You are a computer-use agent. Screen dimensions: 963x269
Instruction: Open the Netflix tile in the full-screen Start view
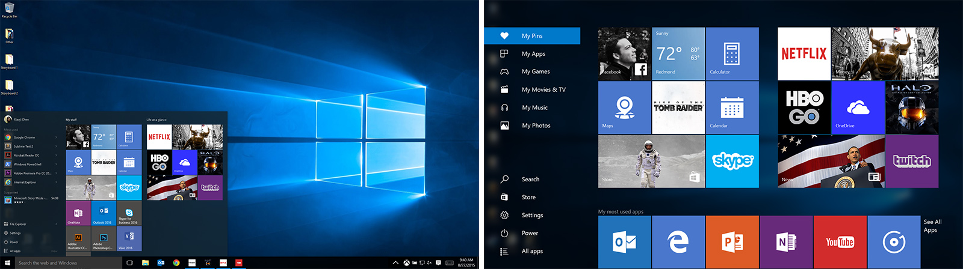[804, 54]
